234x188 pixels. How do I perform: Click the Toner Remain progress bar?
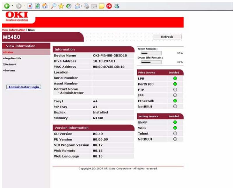tap(151, 53)
